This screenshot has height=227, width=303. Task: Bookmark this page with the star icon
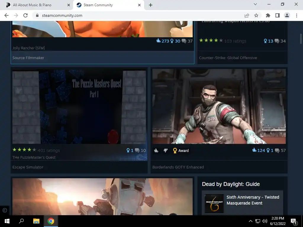pos(256,15)
